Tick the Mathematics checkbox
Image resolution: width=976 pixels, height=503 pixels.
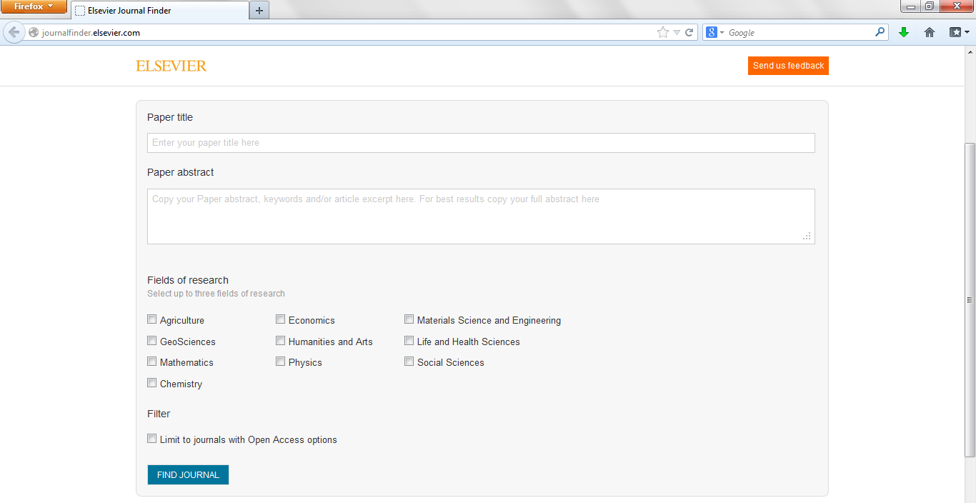(x=151, y=362)
